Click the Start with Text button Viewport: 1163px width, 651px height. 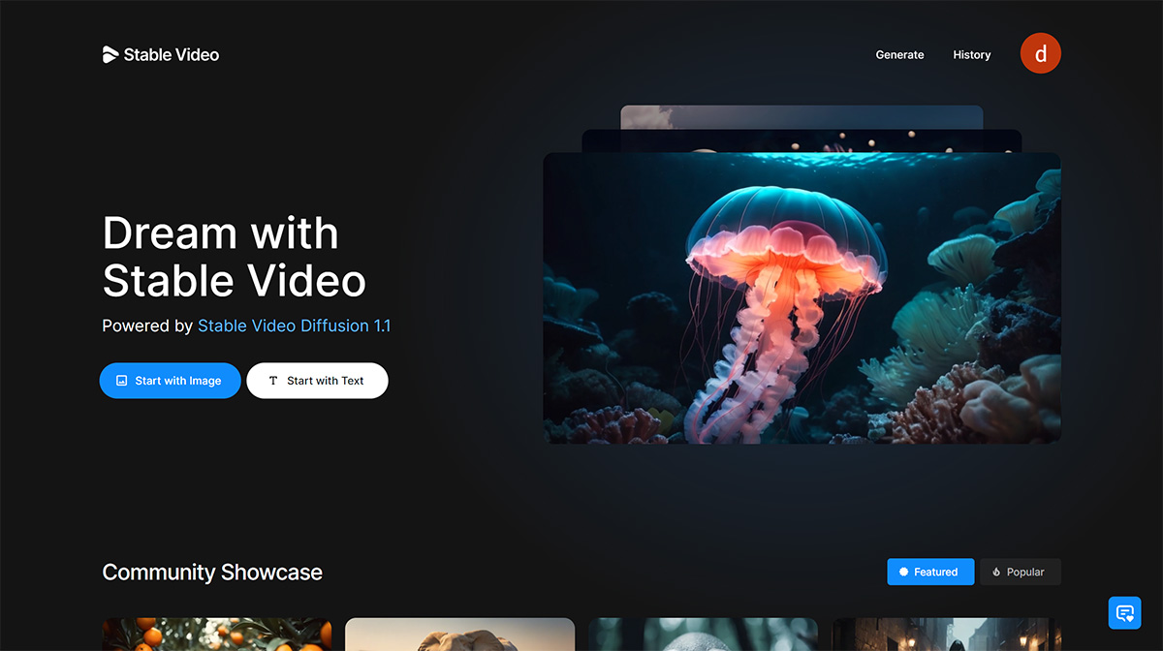[x=317, y=381]
